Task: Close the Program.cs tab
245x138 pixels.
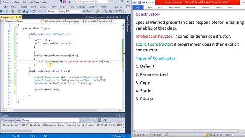Action: click(x=20, y=17)
